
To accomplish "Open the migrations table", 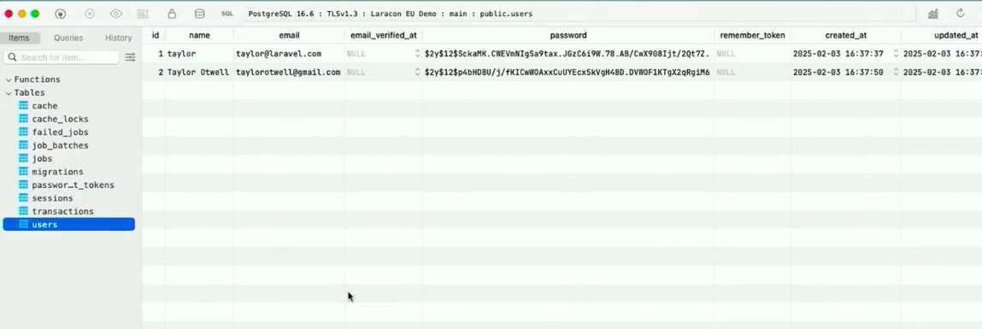I will click(x=57, y=172).
